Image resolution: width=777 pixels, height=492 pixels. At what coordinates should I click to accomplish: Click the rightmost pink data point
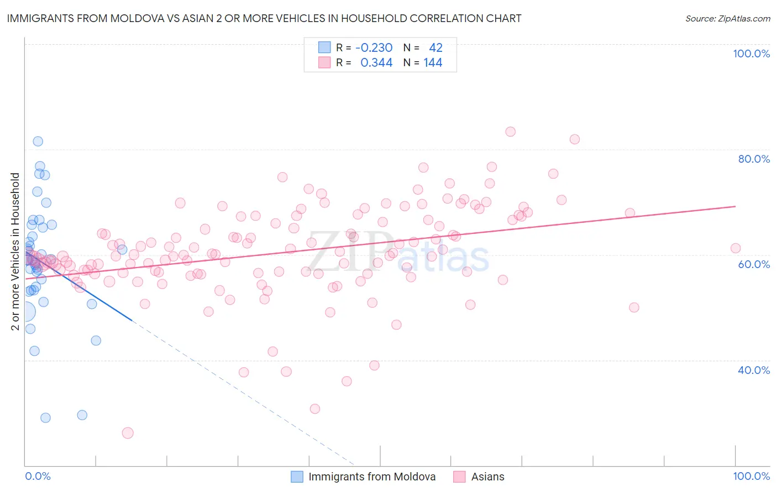(x=736, y=248)
